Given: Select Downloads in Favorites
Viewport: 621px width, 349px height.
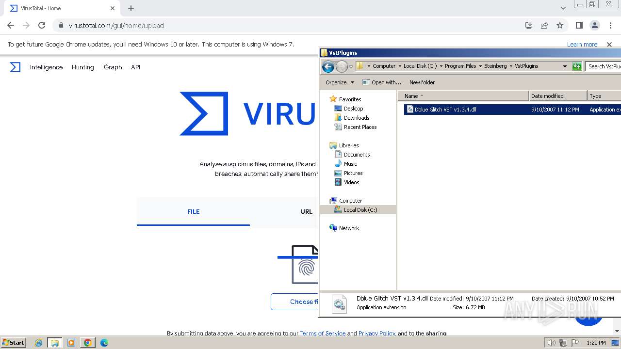Looking at the screenshot, I should pos(357,118).
